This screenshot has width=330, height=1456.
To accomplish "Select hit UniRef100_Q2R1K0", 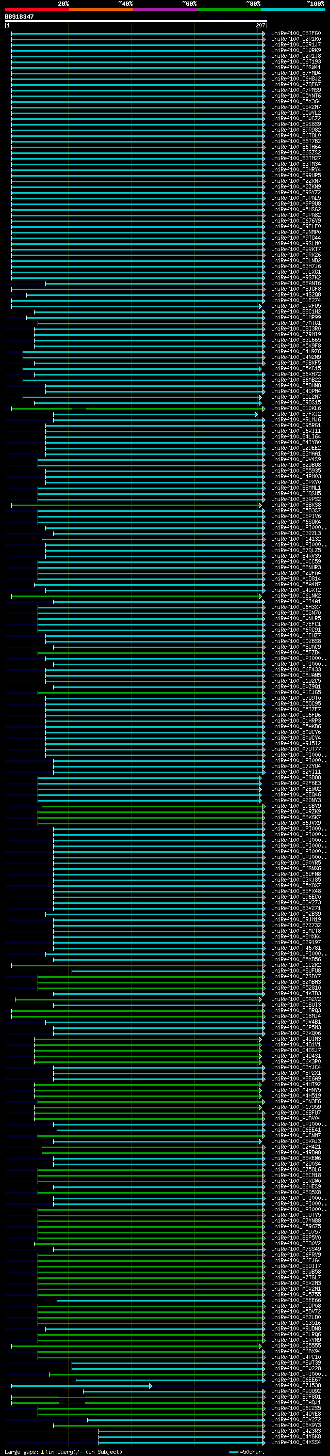I will pyautogui.click(x=295, y=39).
